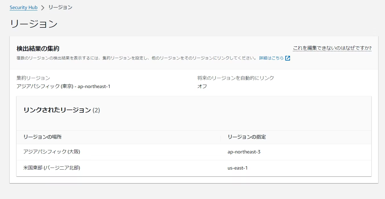The width and height of the screenshot is (385, 199).
Task: Click 将来のリージョンを自動的にリンク label
Action: click(x=235, y=78)
